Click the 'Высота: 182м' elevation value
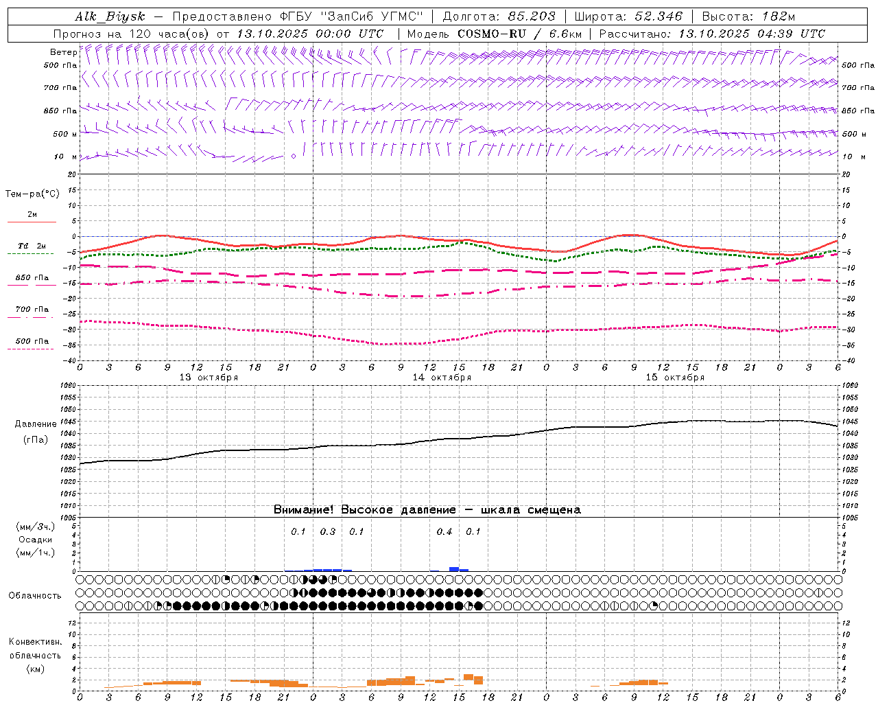The width and height of the screenshot is (878, 703). 748,16
